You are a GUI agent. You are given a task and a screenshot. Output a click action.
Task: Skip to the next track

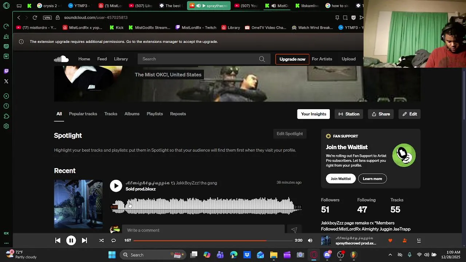click(84, 241)
